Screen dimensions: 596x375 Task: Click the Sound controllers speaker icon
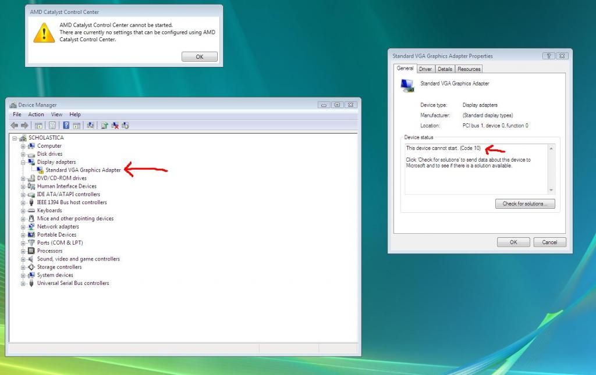coord(31,259)
